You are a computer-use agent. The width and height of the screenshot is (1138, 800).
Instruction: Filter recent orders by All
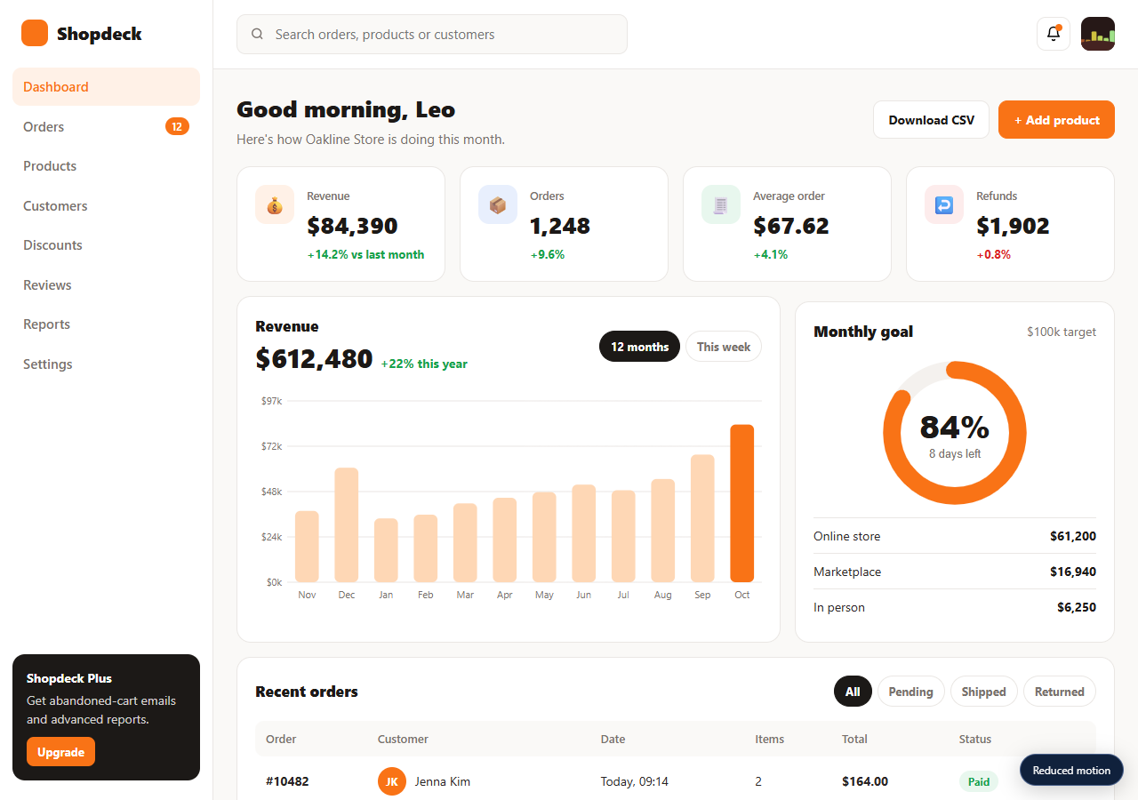click(x=853, y=692)
